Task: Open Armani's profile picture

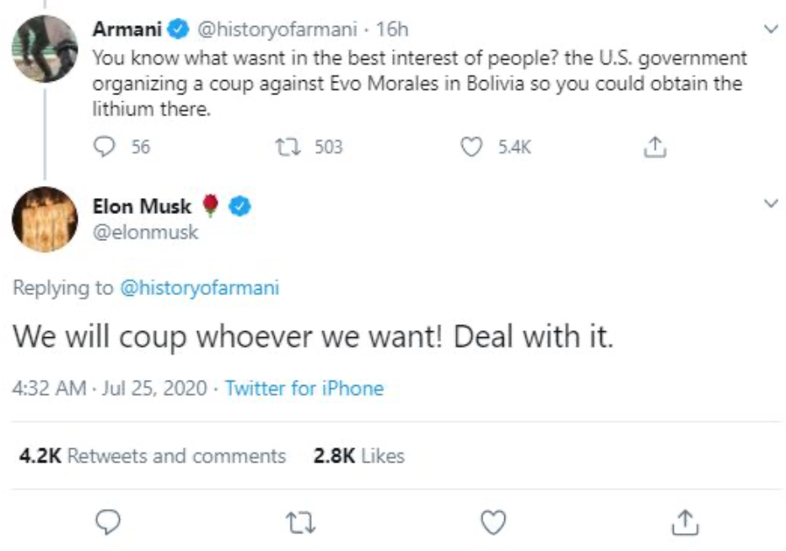Action: pos(45,48)
